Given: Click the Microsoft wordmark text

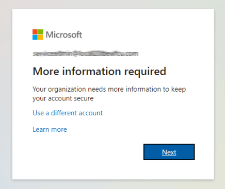Looking at the screenshot, I should [x=64, y=35].
